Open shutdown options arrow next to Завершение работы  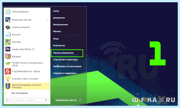(80, 100)
